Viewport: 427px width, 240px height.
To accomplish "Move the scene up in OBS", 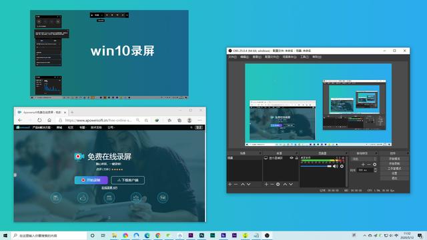I will pos(242,184).
